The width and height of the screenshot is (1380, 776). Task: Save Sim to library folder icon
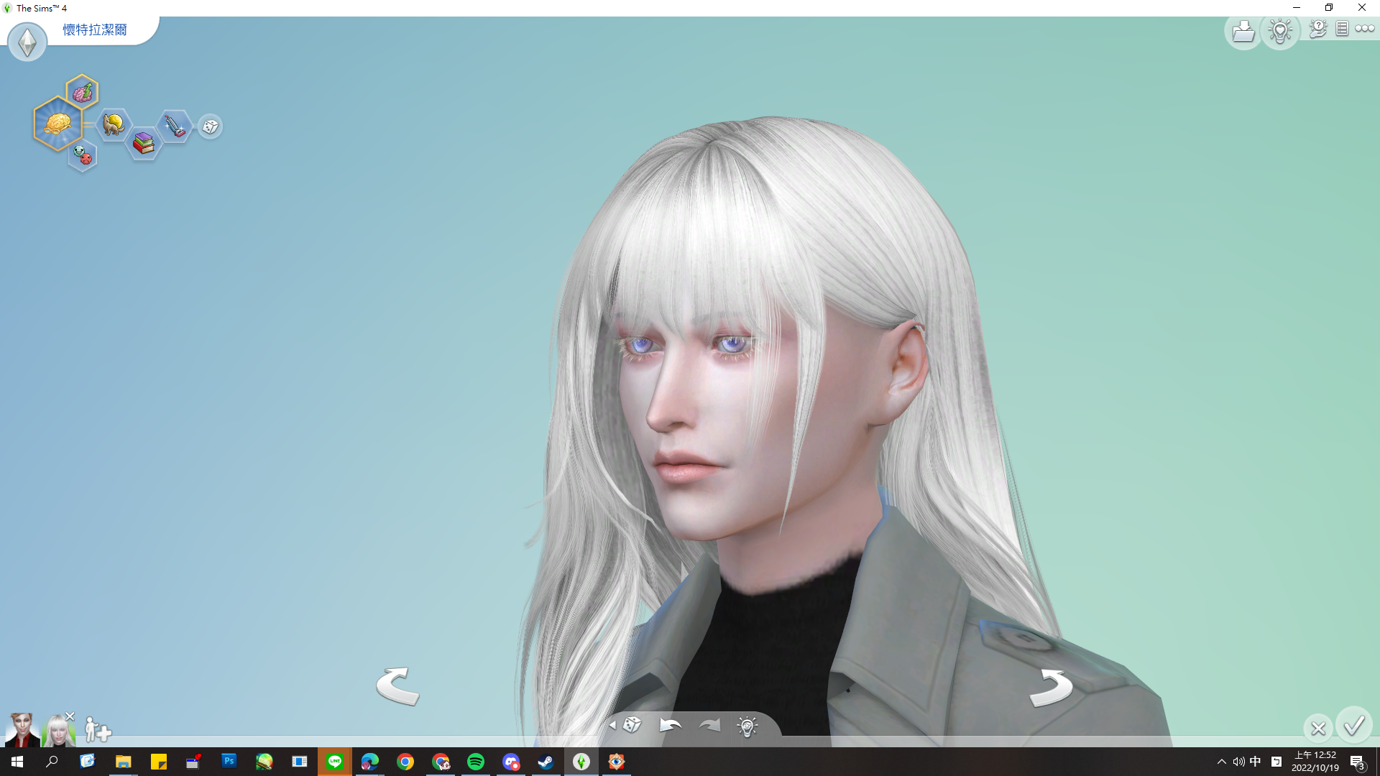1243,32
